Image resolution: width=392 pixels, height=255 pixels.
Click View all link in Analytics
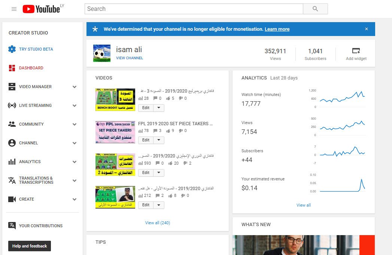[x=304, y=205]
